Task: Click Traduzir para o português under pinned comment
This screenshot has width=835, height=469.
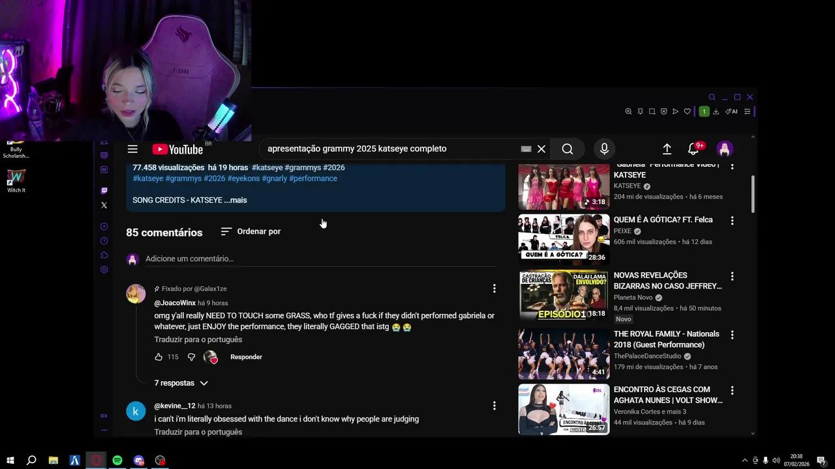Action: click(x=198, y=339)
